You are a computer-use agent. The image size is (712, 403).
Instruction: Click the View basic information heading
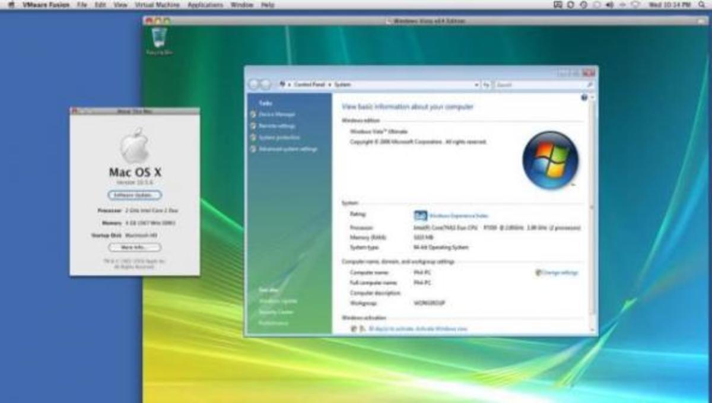pyautogui.click(x=408, y=107)
